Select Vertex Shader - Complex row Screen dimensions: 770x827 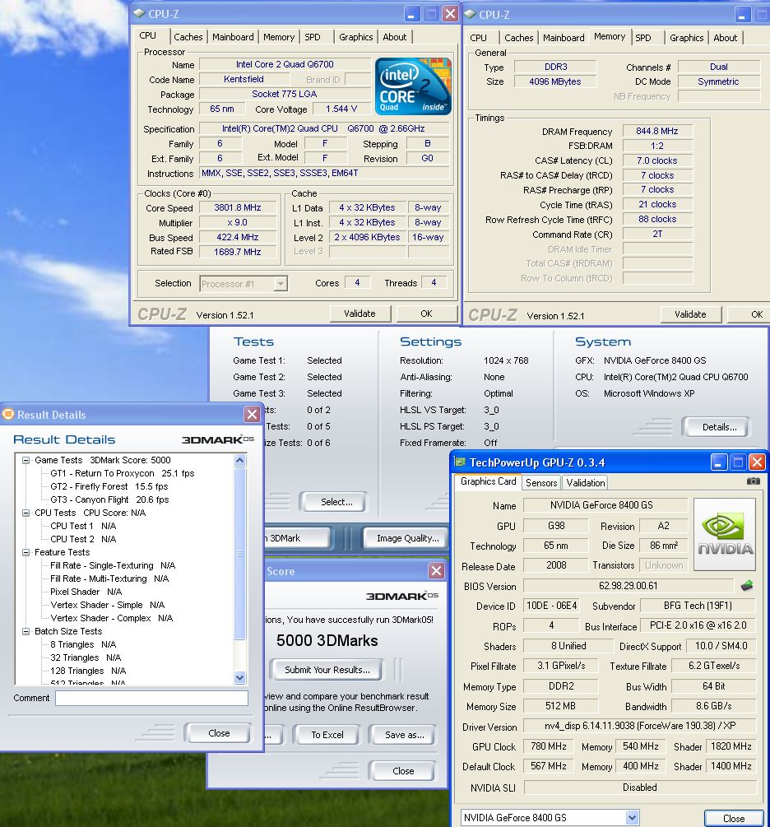111,618
